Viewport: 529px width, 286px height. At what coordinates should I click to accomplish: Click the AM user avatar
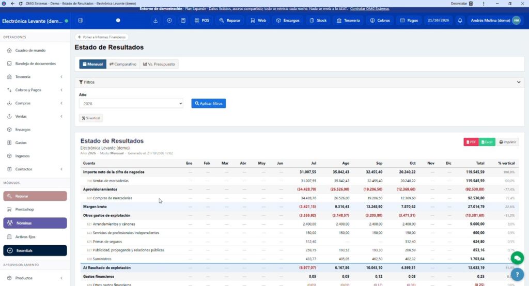pyautogui.click(x=516, y=21)
